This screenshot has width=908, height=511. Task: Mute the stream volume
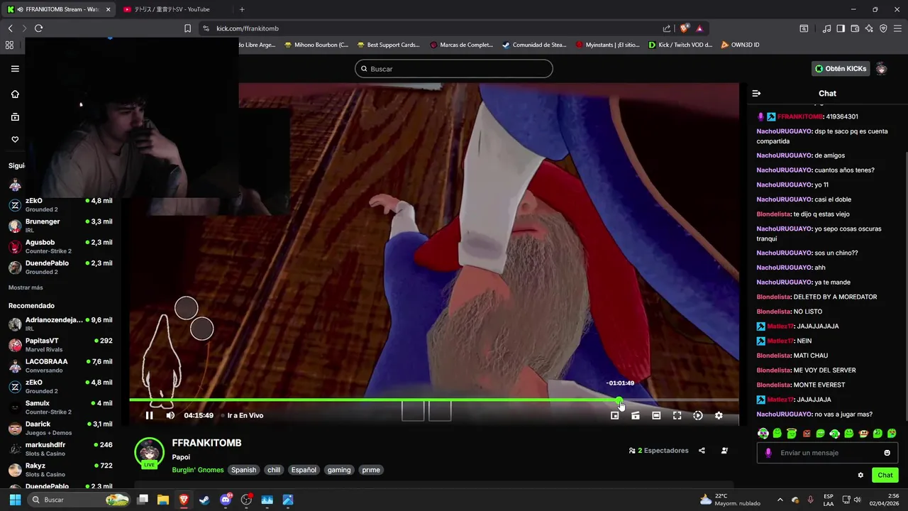point(170,415)
